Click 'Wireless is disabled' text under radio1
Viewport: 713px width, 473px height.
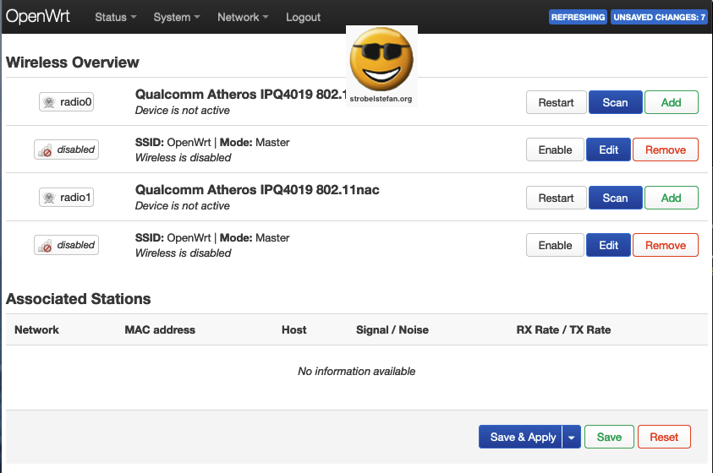[184, 253]
